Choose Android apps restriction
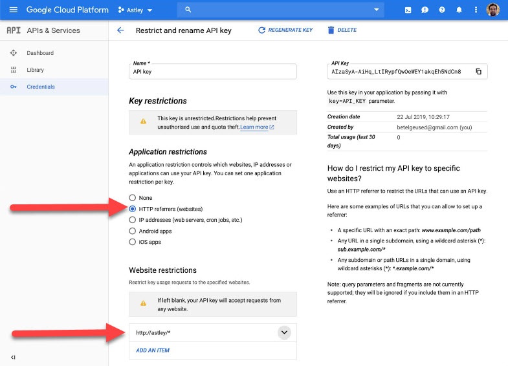 click(x=133, y=231)
